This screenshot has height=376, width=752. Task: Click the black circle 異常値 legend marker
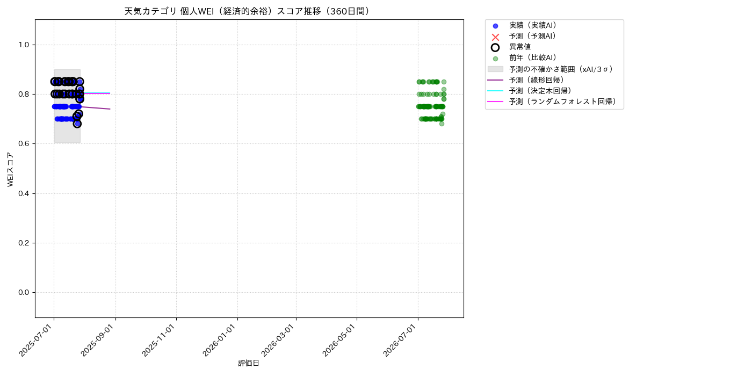click(x=495, y=47)
